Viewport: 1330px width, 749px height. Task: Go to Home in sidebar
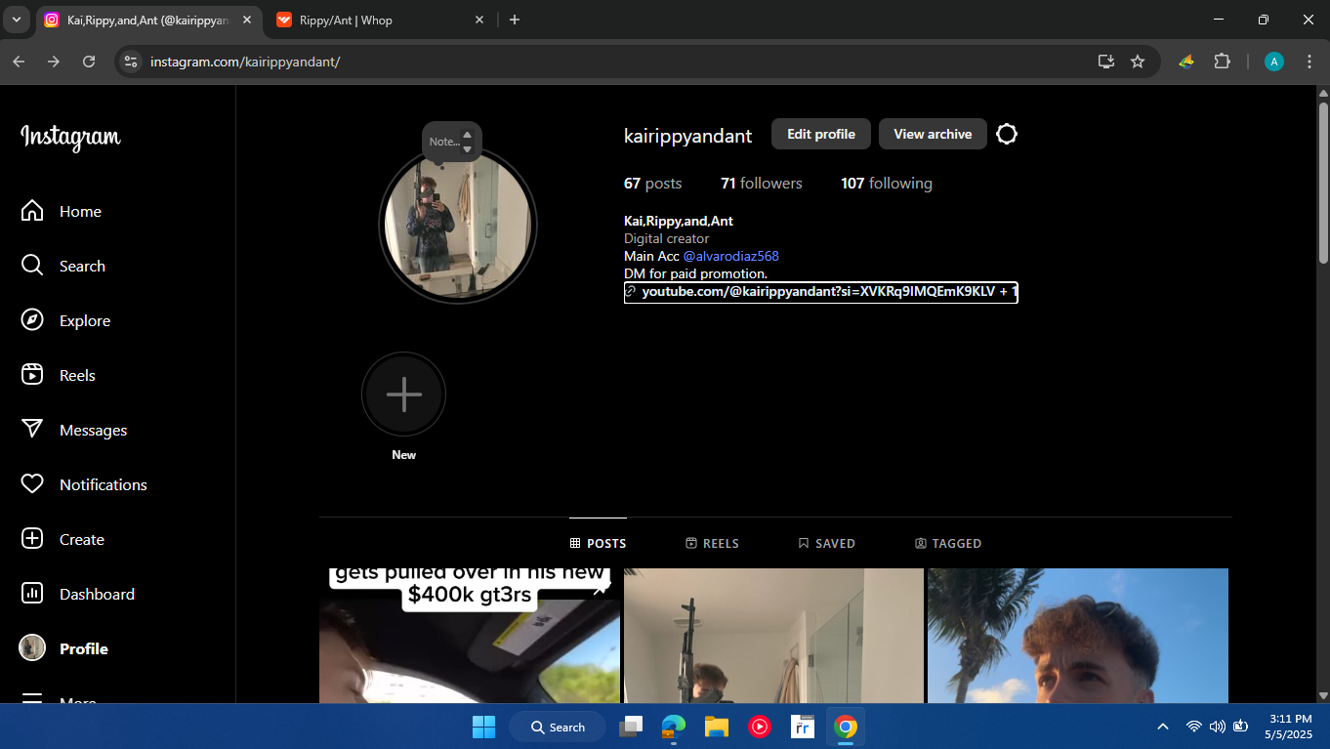[x=62, y=211]
